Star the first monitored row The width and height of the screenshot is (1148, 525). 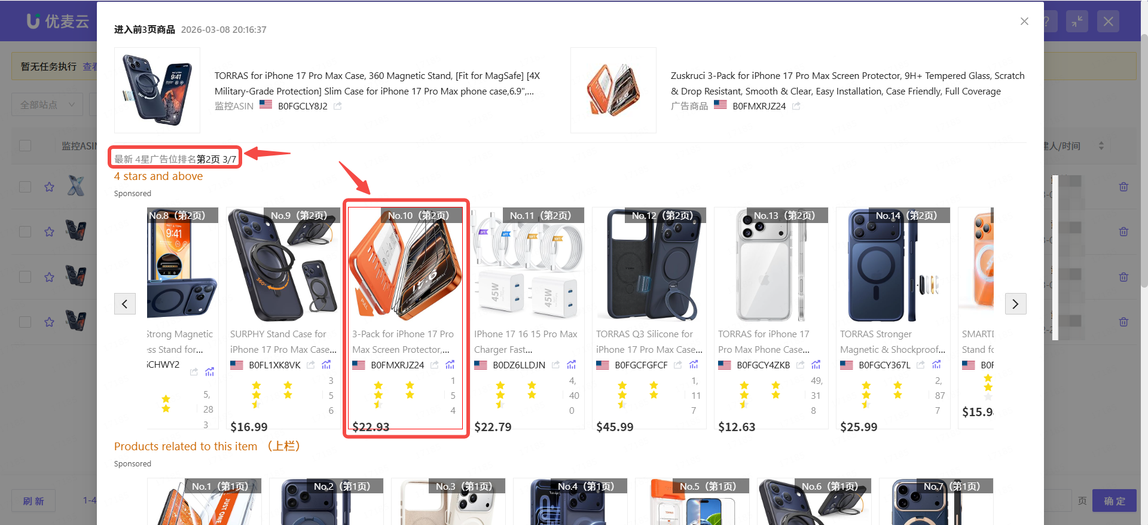(x=50, y=187)
